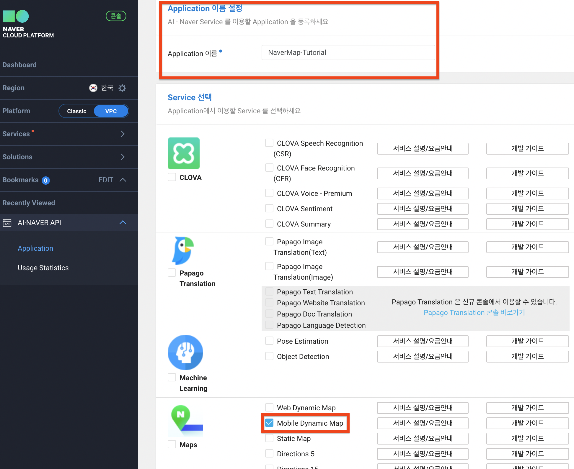
Task: Open region settings gear icon
Action: click(122, 88)
